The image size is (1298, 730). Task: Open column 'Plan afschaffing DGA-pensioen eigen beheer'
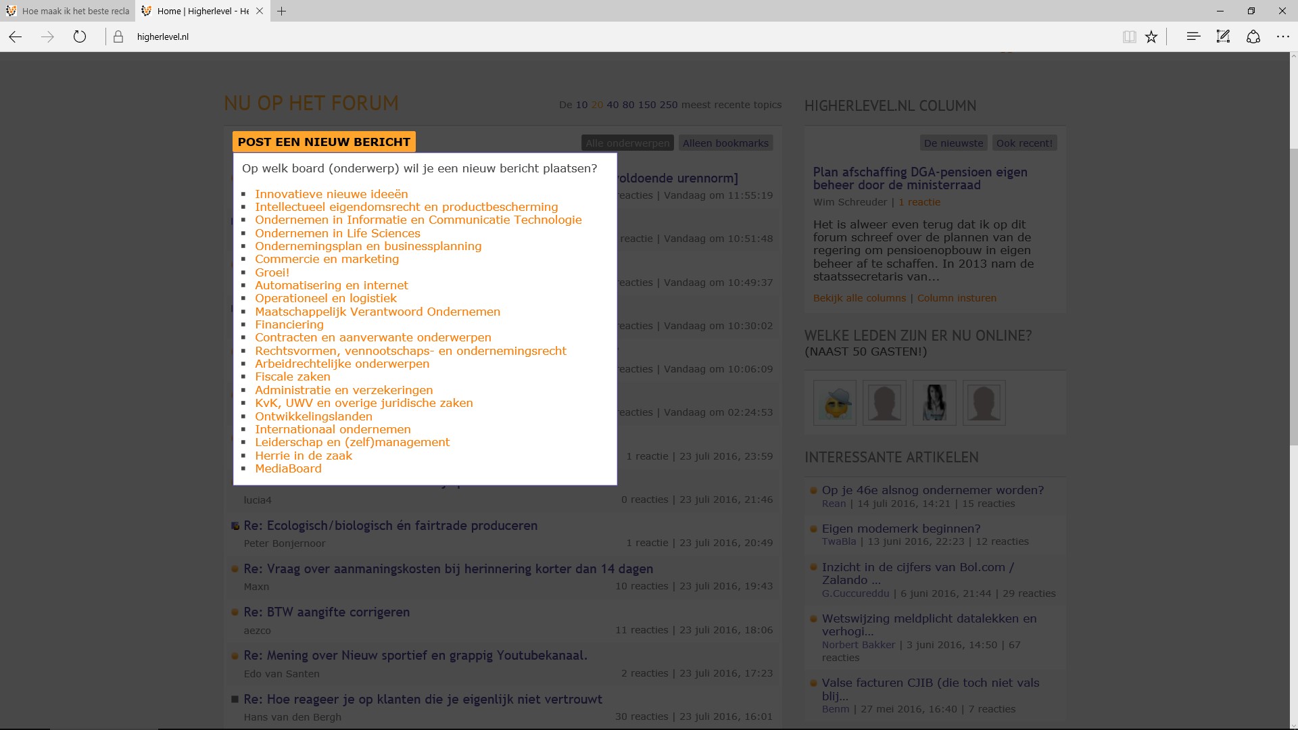(920, 178)
